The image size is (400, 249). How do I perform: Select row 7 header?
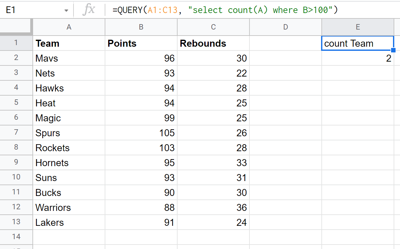(16, 132)
